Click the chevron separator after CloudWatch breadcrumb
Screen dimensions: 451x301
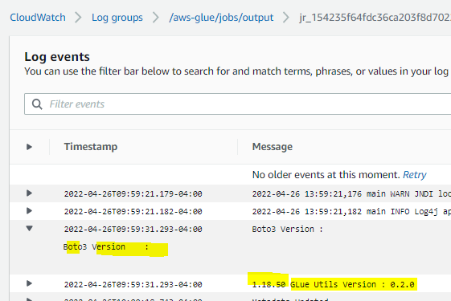coord(79,18)
